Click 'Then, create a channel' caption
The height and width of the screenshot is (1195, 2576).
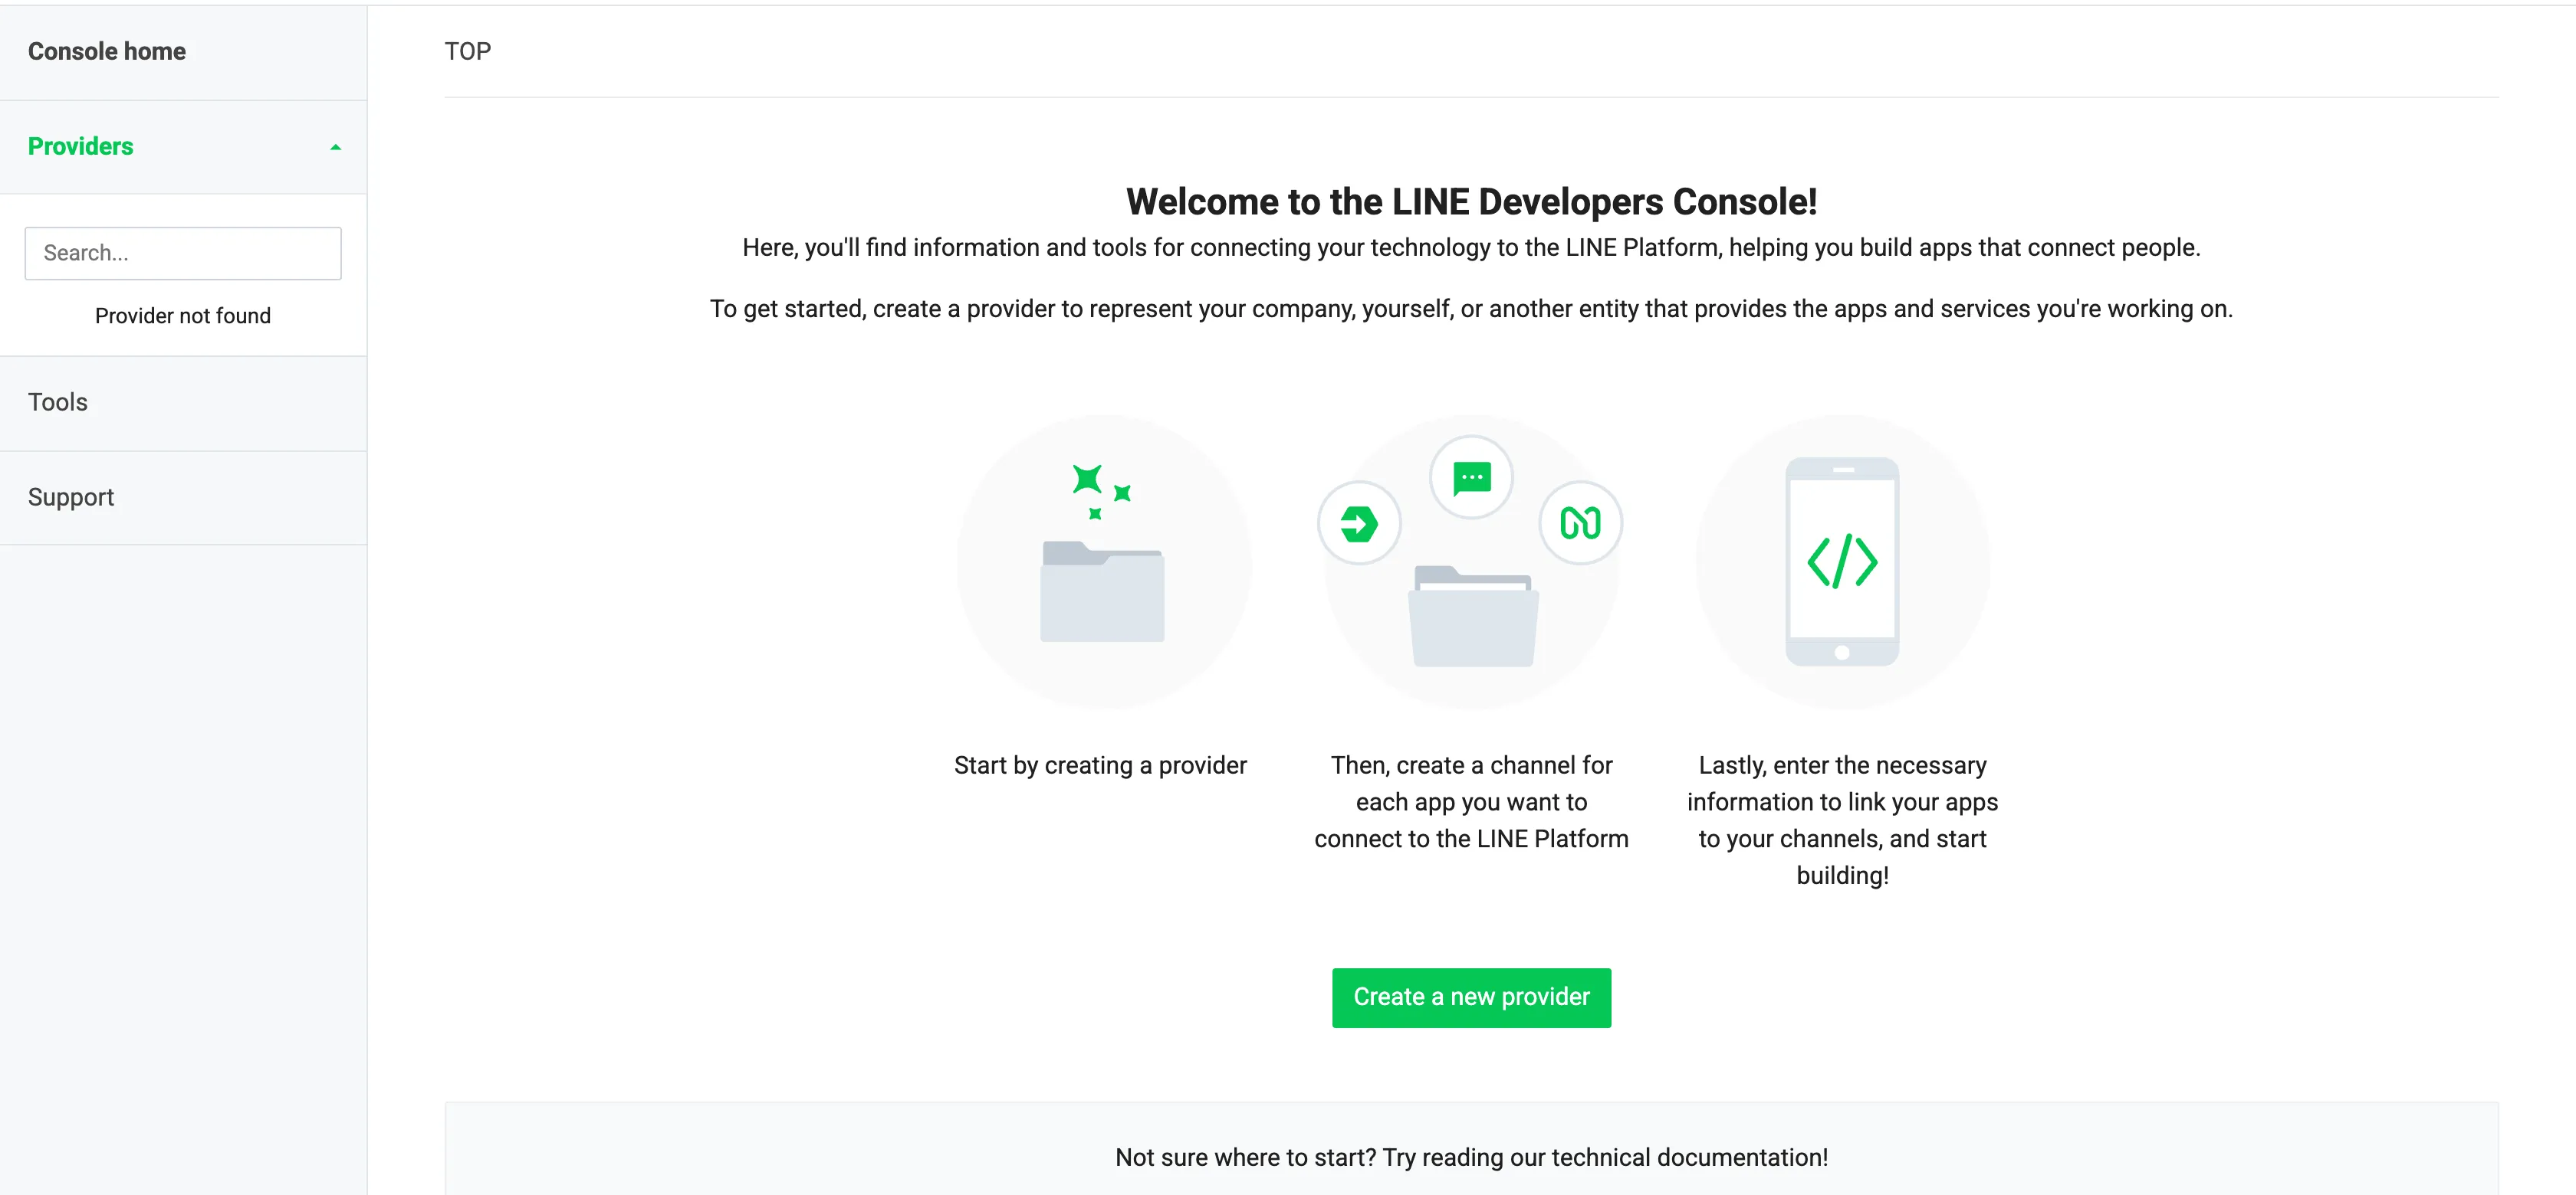pos(1471,801)
